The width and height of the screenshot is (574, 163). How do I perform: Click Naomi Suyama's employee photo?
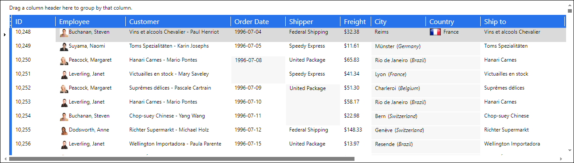64,47
